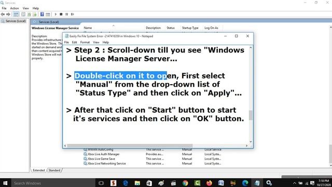
Task: Click the Status column header
Action: click(x=171, y=28)
